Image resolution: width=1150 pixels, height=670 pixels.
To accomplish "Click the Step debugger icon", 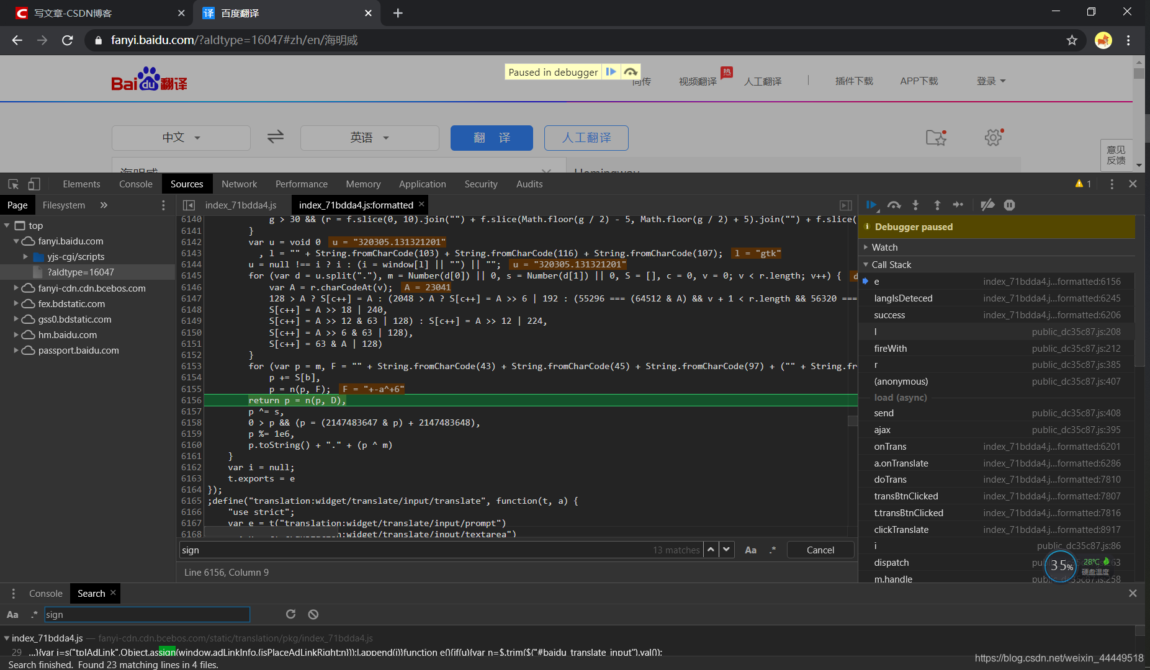I will (958, 205).
